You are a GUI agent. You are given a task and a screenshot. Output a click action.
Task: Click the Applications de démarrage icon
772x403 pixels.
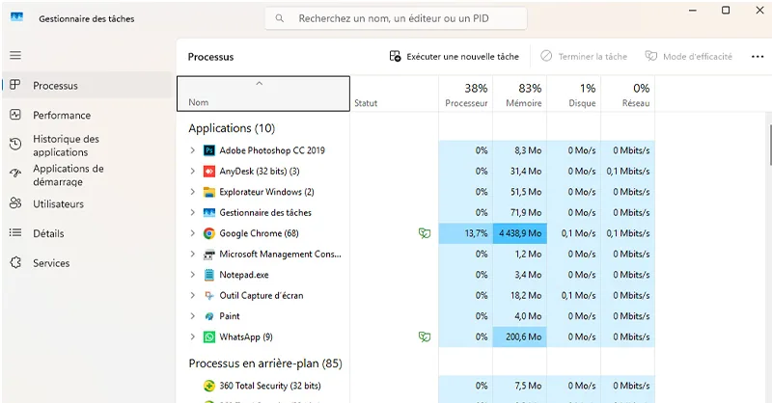[15, 174]
